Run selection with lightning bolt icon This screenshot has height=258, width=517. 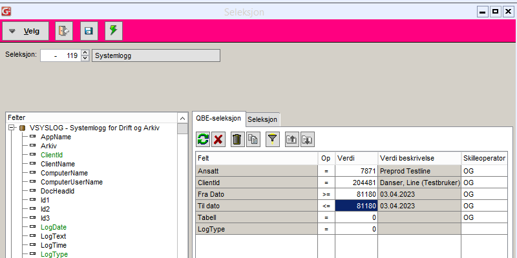pyautogui.click(x=114, y=31)
